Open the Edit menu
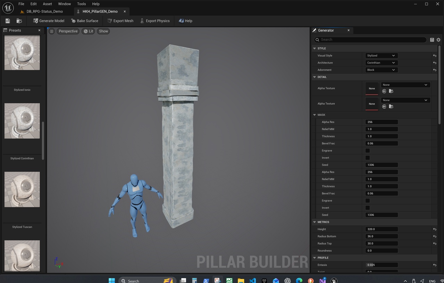 click(33, 4)
